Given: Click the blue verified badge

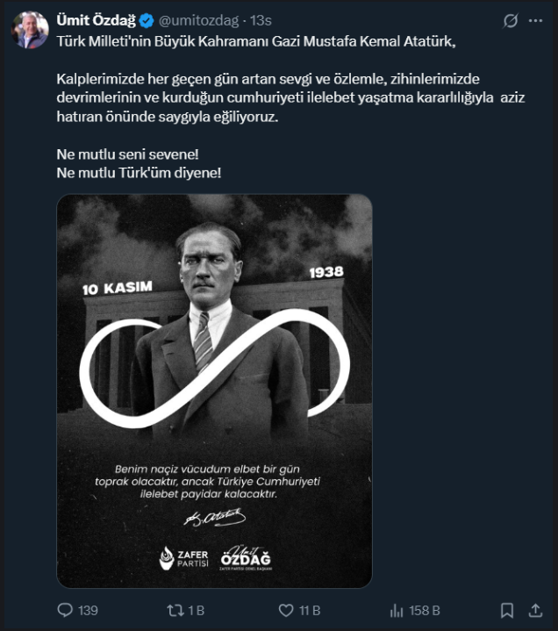Looking at the screenshot, I should [147, 20].
